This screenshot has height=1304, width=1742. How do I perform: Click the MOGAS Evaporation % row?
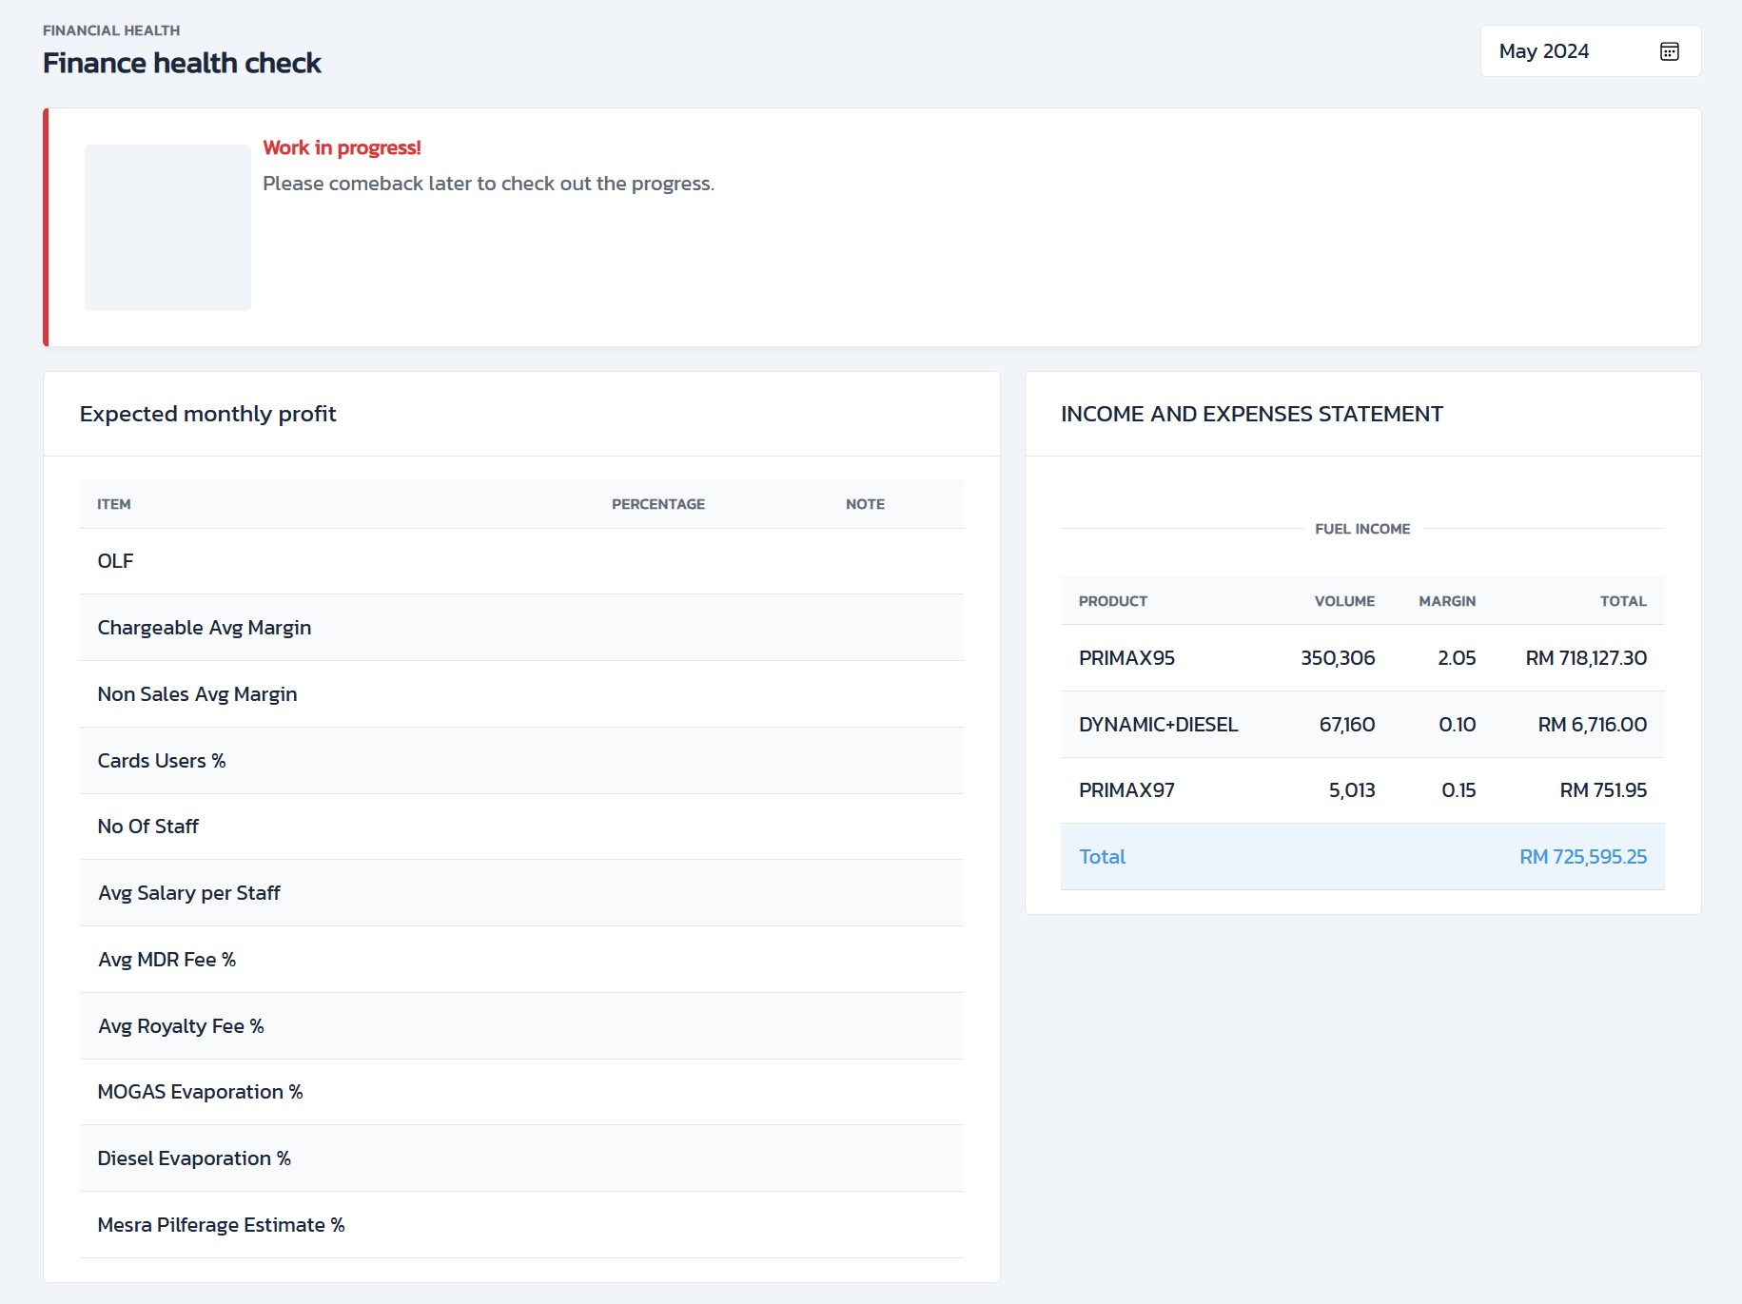520,1092
